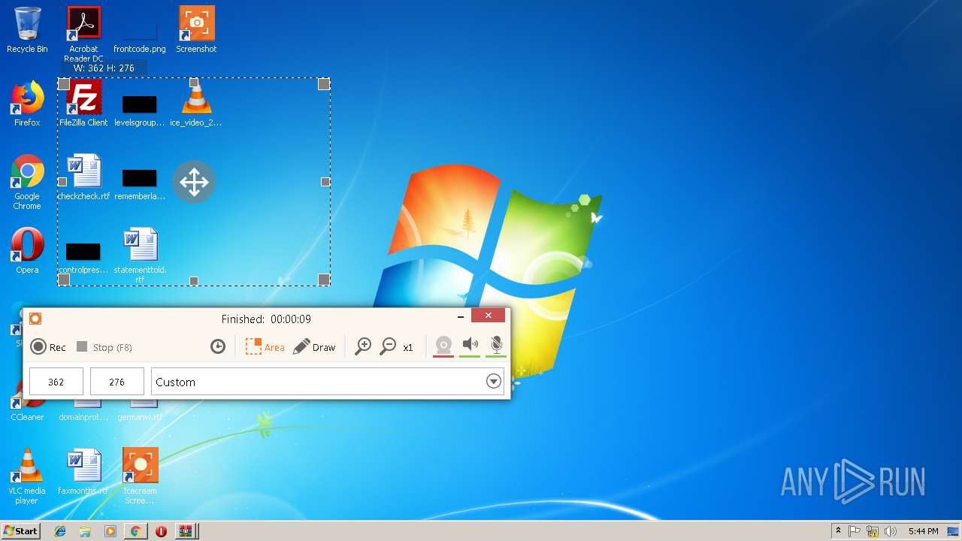
Task: Select Acrobat Reader DC shortcut
Action: 83,35
